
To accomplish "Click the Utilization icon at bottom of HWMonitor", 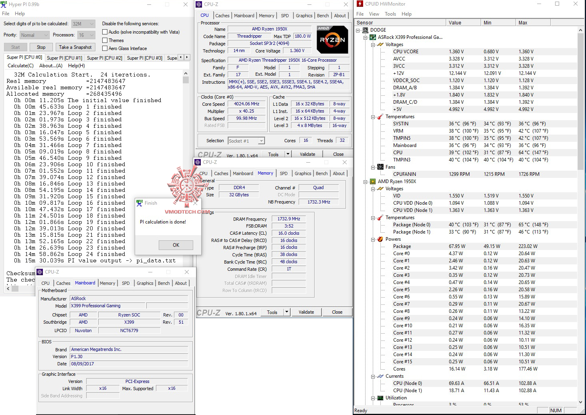I will click(x=380, y=398).
